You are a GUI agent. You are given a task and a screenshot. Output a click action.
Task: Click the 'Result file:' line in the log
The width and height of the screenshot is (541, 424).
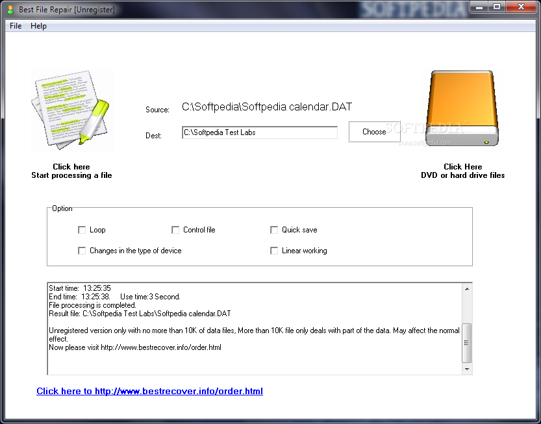[x=140, y=314]
